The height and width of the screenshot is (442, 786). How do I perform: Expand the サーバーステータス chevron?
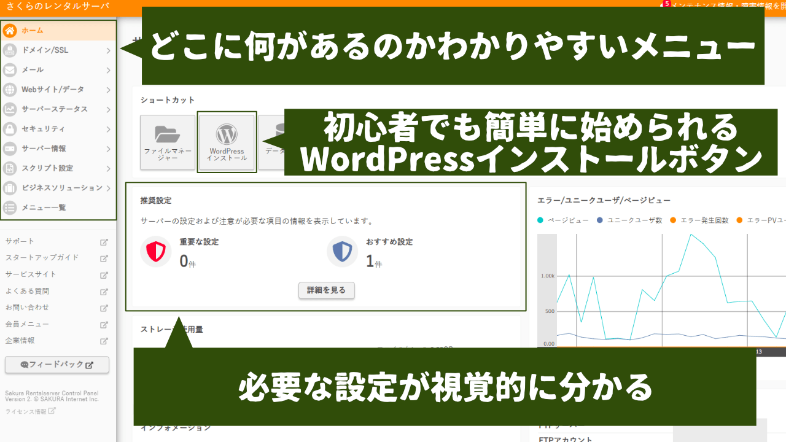108,109
